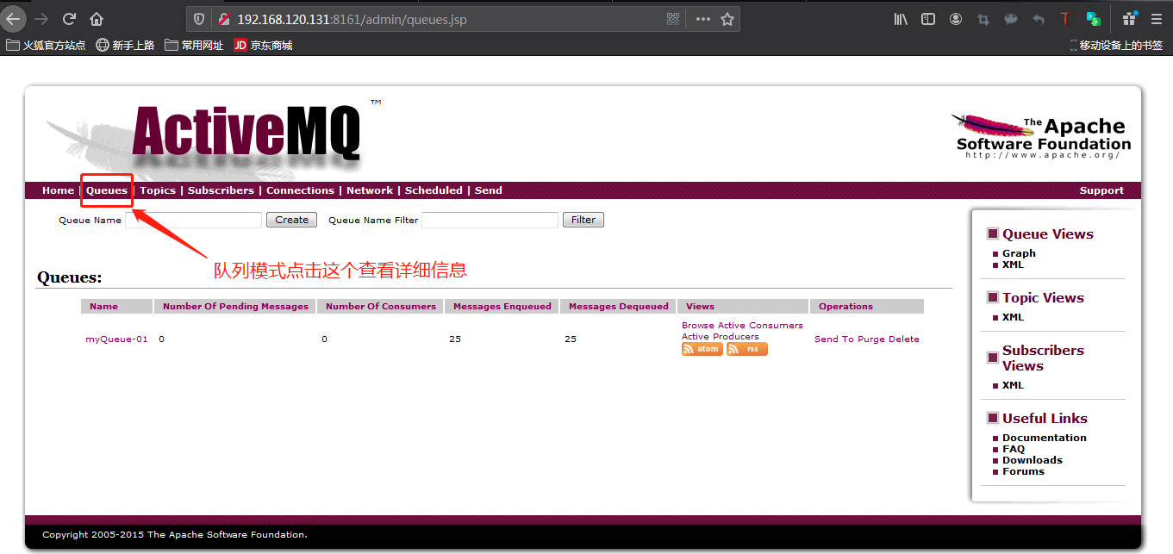Viewport: 1173px width, 554px height.
Task: Click the Create button
Action: click(292, 220)
